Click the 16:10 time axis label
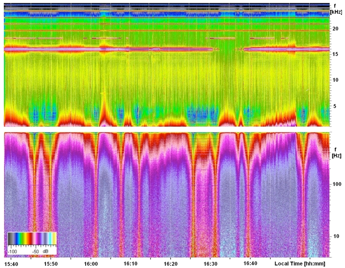The width and height of the screenshot is (345, 268). pyautogui.click(x=131, y=264)
